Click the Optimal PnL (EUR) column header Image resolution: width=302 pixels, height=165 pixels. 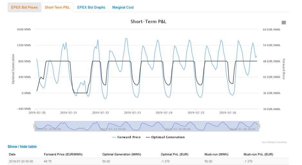click(x=175, y=154)
